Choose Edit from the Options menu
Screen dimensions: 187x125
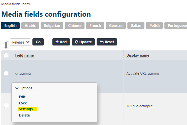point(22,97)
